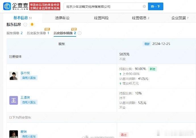Select the 历史股东镜像 2 sub-tab

coord(65,33)
